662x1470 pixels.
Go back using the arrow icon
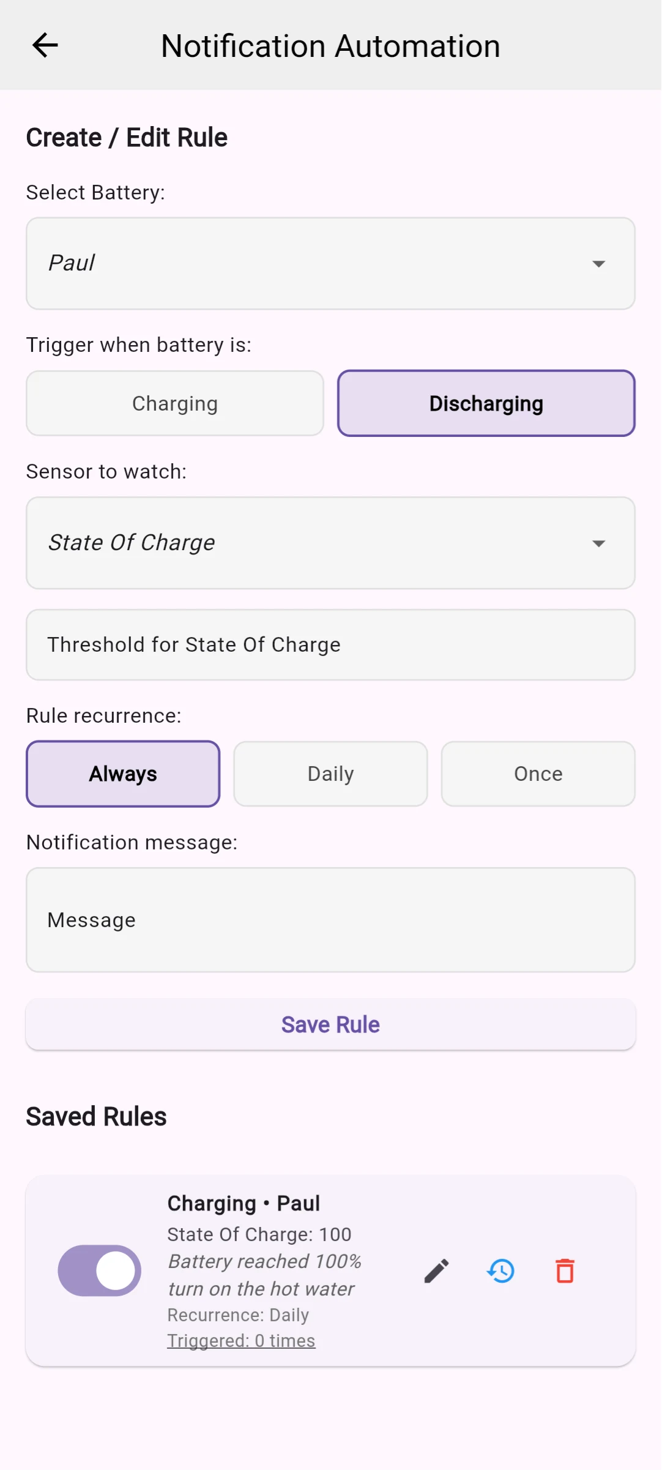(x=45, y=45)
